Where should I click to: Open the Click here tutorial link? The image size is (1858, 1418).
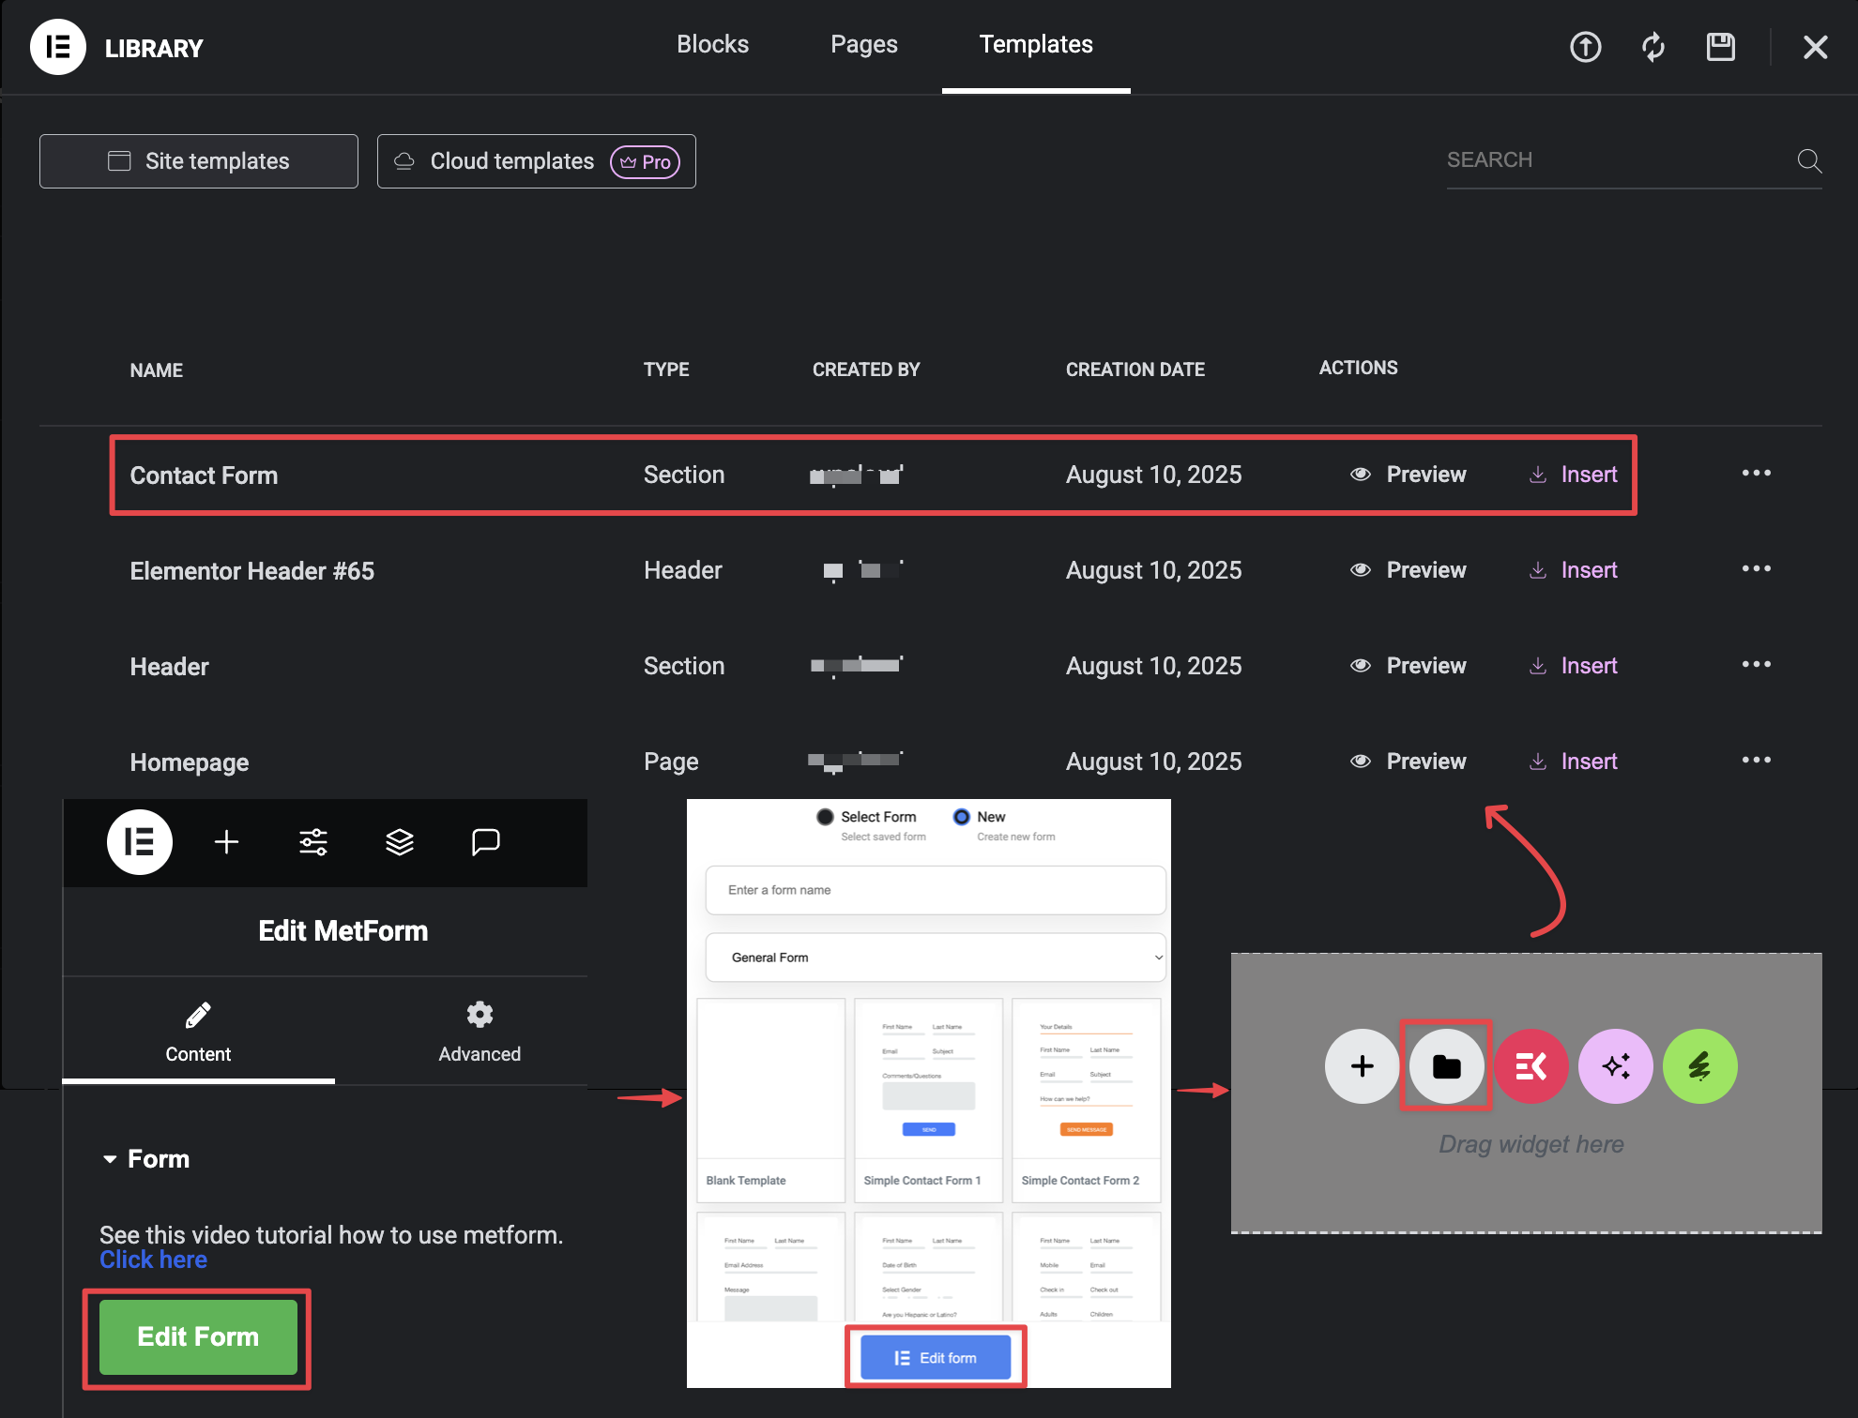click(153, 1260)
